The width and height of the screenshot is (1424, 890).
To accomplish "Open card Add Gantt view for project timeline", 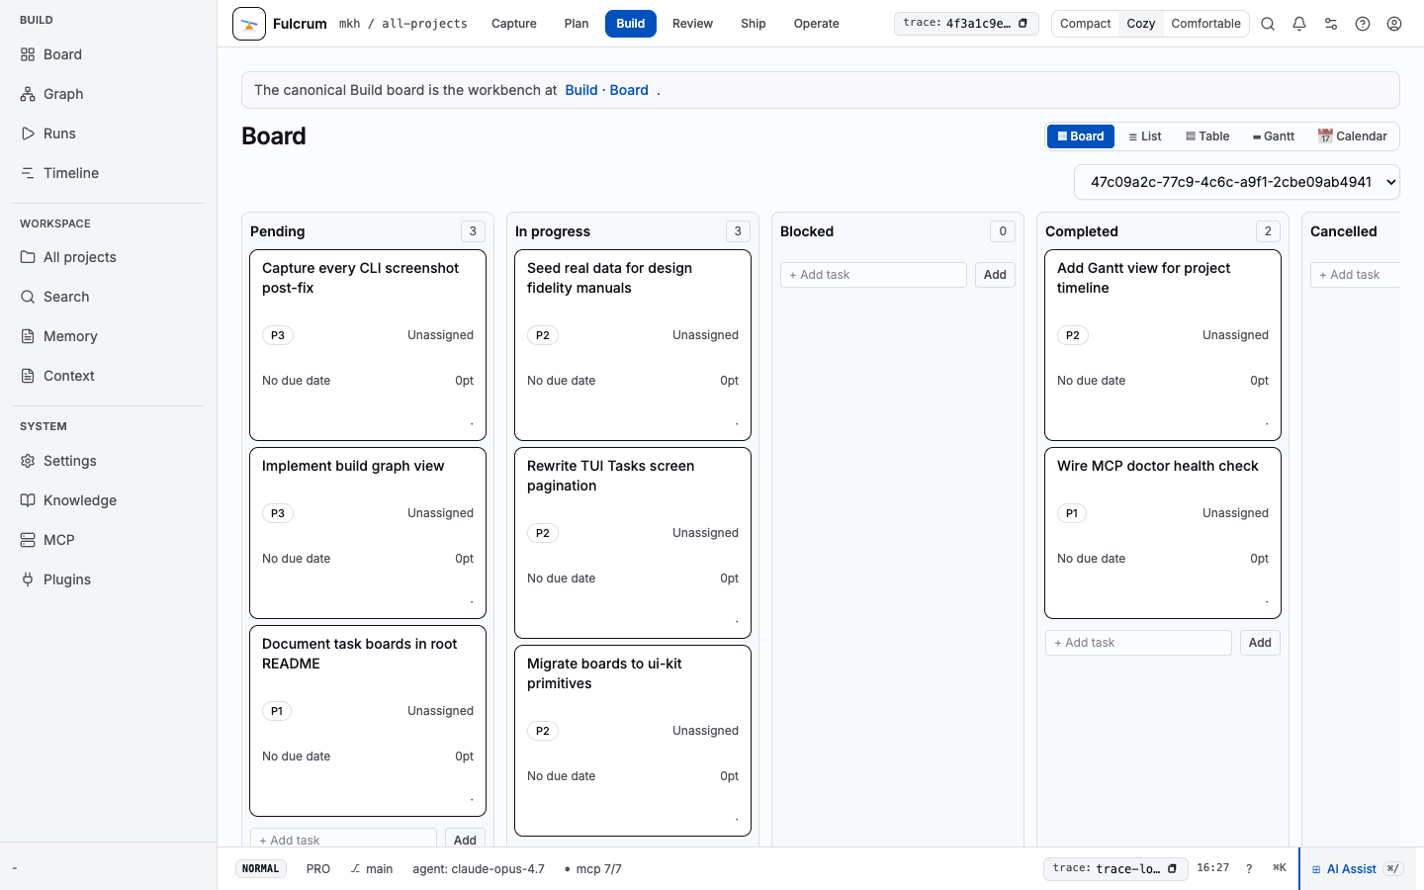I will 1163,345.
